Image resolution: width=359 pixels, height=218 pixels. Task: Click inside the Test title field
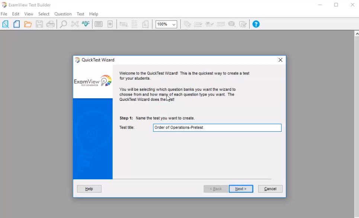[217, 128]
